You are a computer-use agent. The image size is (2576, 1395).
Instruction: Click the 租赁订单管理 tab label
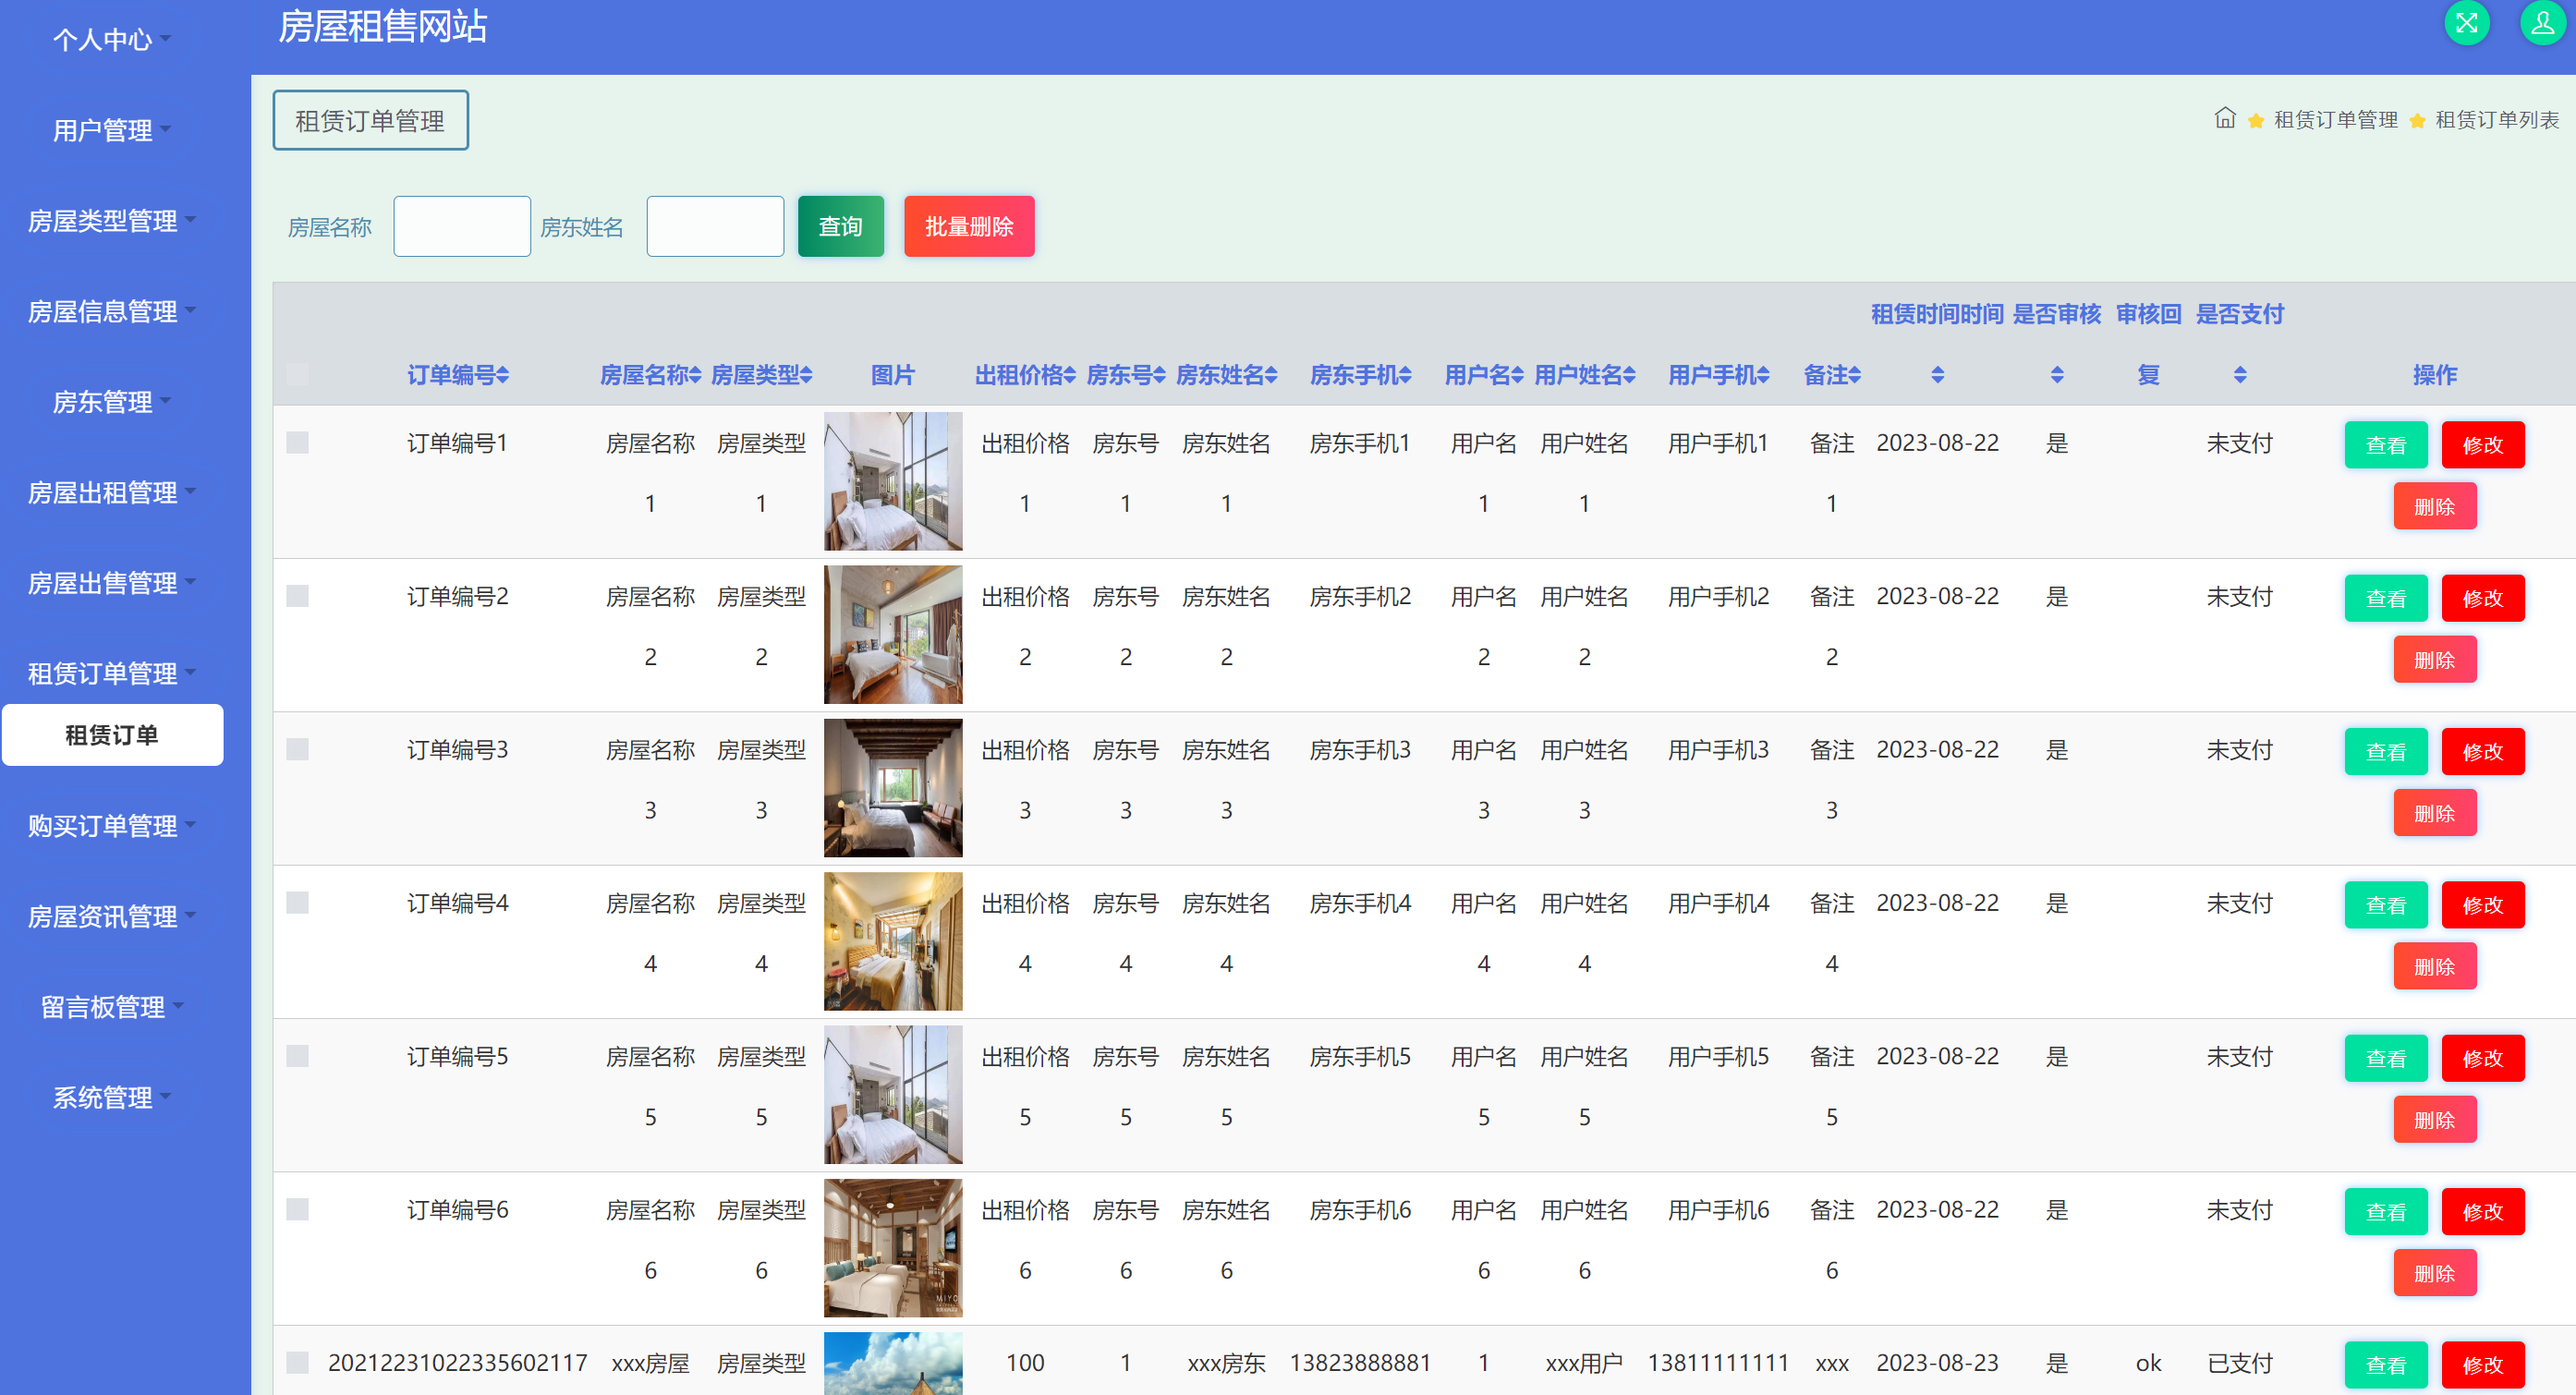click(370, 120)
